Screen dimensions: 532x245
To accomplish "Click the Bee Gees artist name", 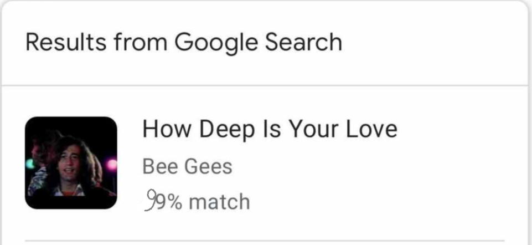I will (x=187, y=166).
